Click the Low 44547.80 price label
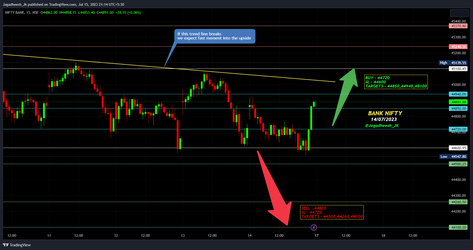 click(x=454, y=157)
